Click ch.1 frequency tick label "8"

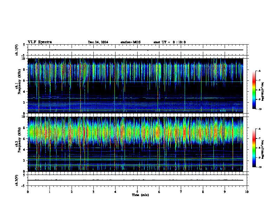click(x=24, y=70)
